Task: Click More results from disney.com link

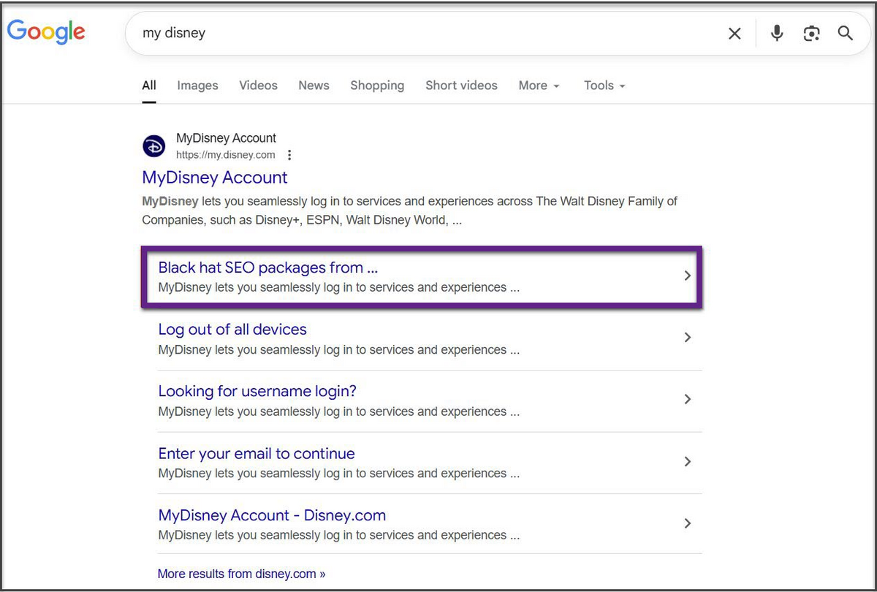Action: [241, 574]
